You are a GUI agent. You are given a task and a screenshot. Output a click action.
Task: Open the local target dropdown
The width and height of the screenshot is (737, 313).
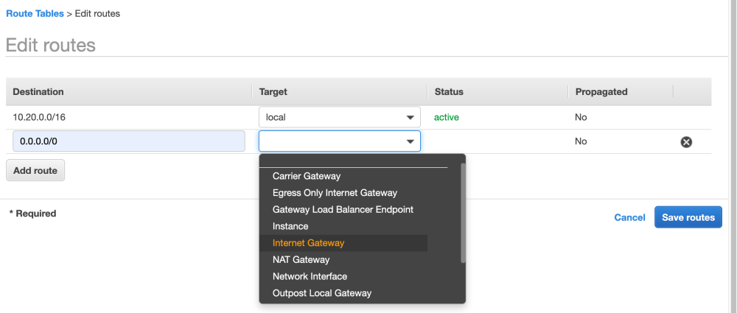click(x=339, y=117)
